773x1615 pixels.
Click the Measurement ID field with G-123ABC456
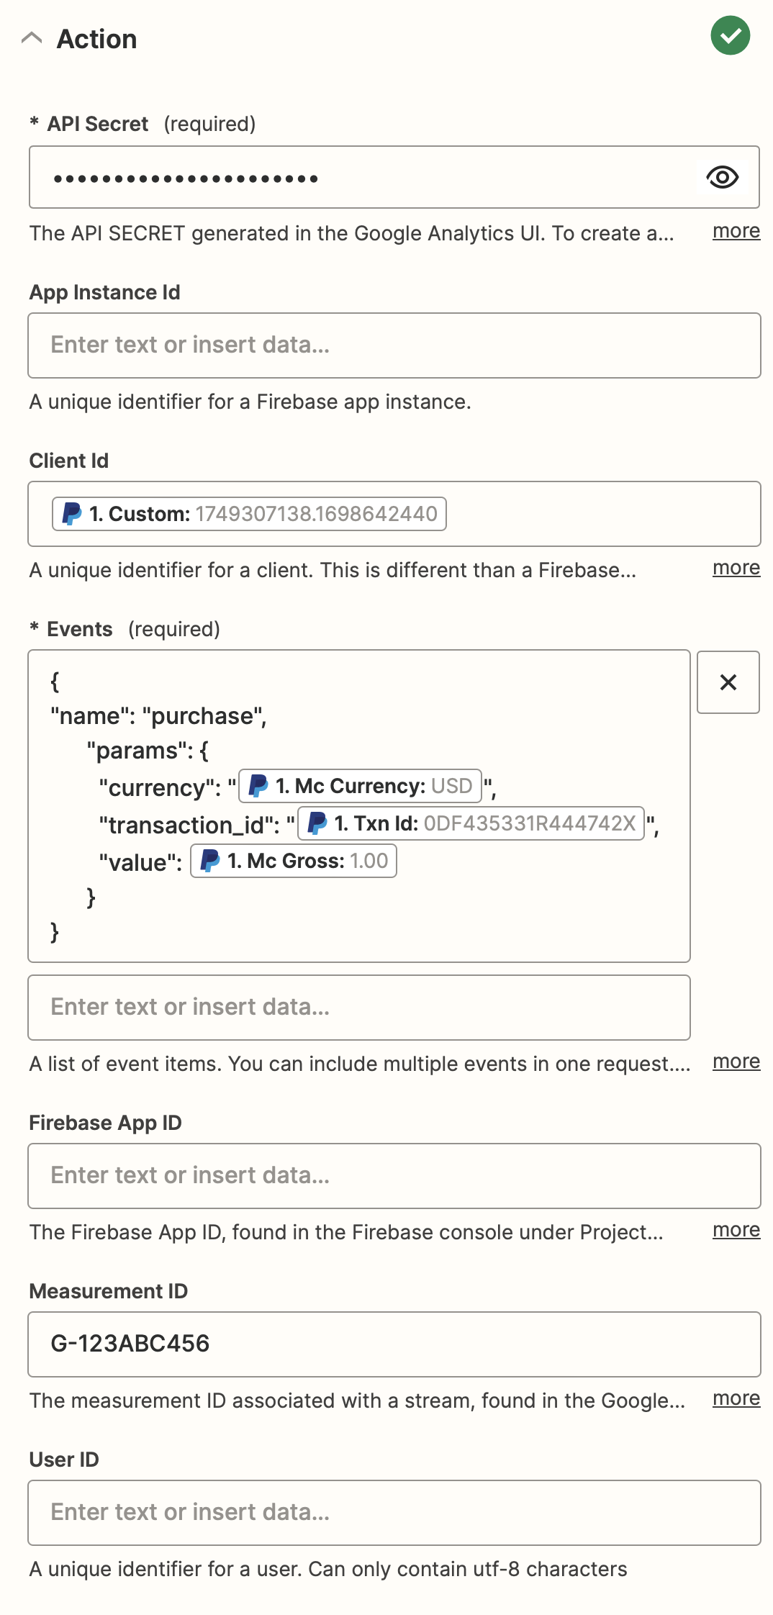point(394,1344)
